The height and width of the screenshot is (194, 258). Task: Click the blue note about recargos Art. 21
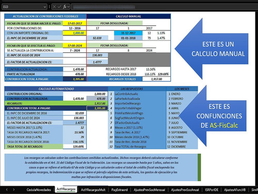pos(101,167)
